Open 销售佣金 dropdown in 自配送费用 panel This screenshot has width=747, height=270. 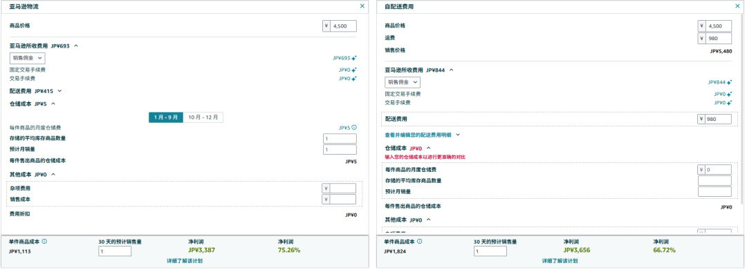[x=403, y=82]
